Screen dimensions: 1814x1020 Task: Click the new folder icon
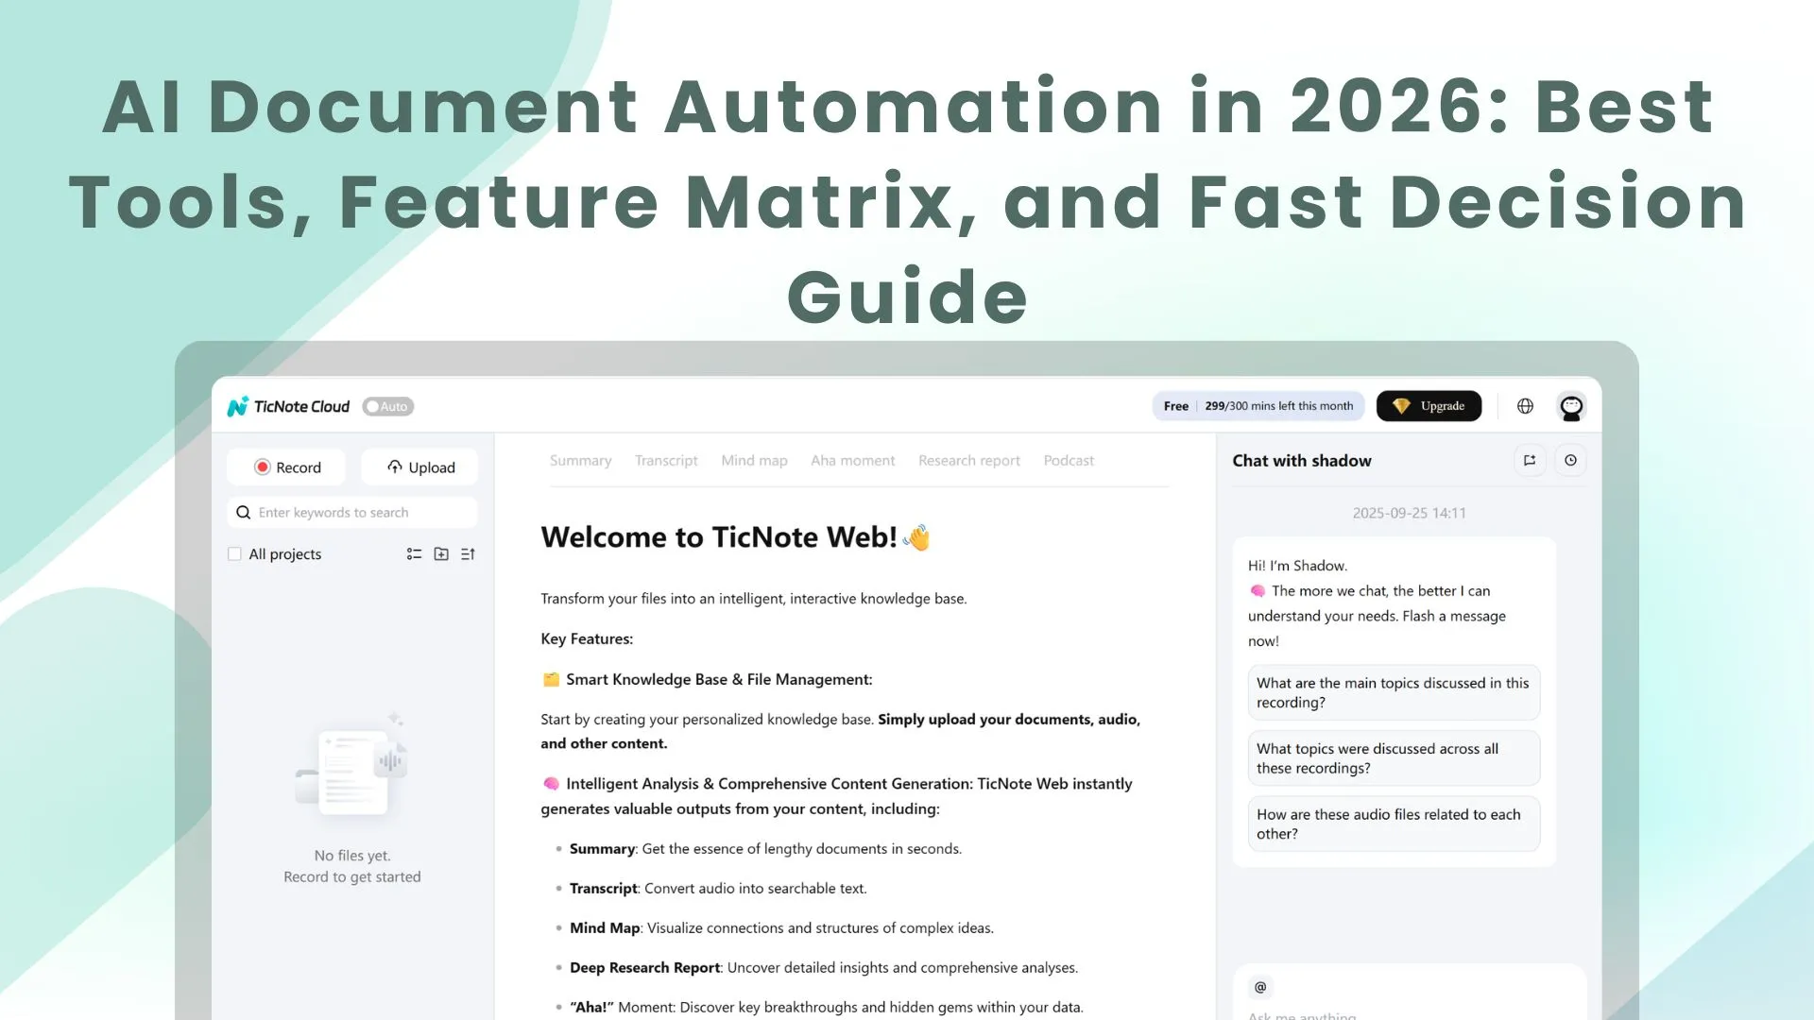pyautogui.click(x=441, y=554)
